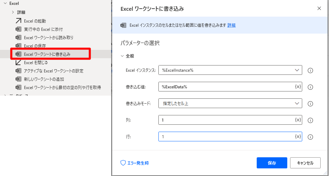This screenshot has height=176, width=330.
Task: Click the 実行中の Excel に添付 icon
Action: point(18,29)
